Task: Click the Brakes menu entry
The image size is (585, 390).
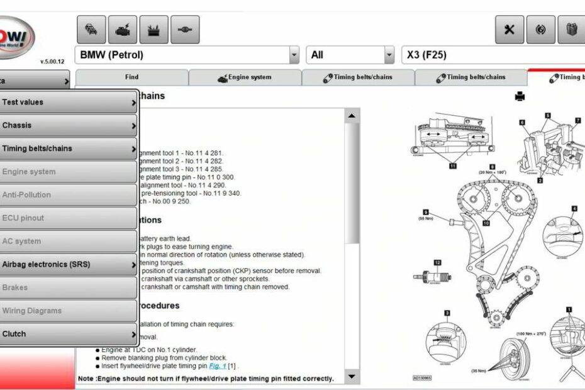Action: point(69,287)
